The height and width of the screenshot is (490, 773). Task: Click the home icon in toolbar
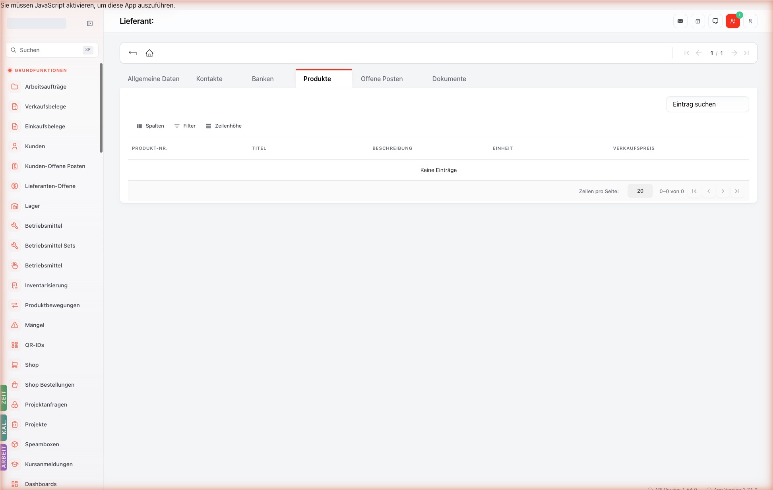[149, 53]
